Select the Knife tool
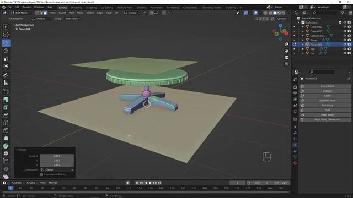The width and height of the screenshot is (353, 198). click(6, 131)
